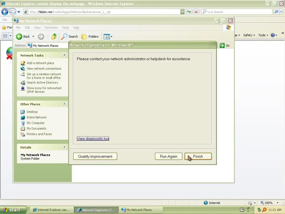Open File menu in My Network Places

coord(18,28)
